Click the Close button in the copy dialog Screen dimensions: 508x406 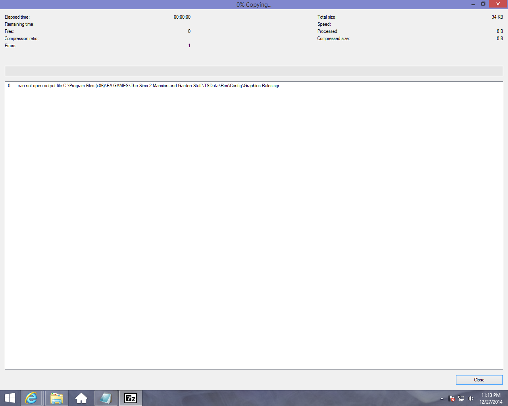coord(479,380)
